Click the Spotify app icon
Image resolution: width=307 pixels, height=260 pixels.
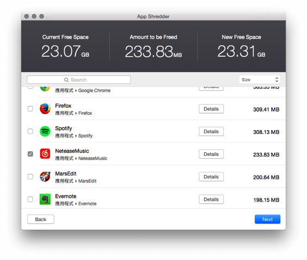point(45,132)
